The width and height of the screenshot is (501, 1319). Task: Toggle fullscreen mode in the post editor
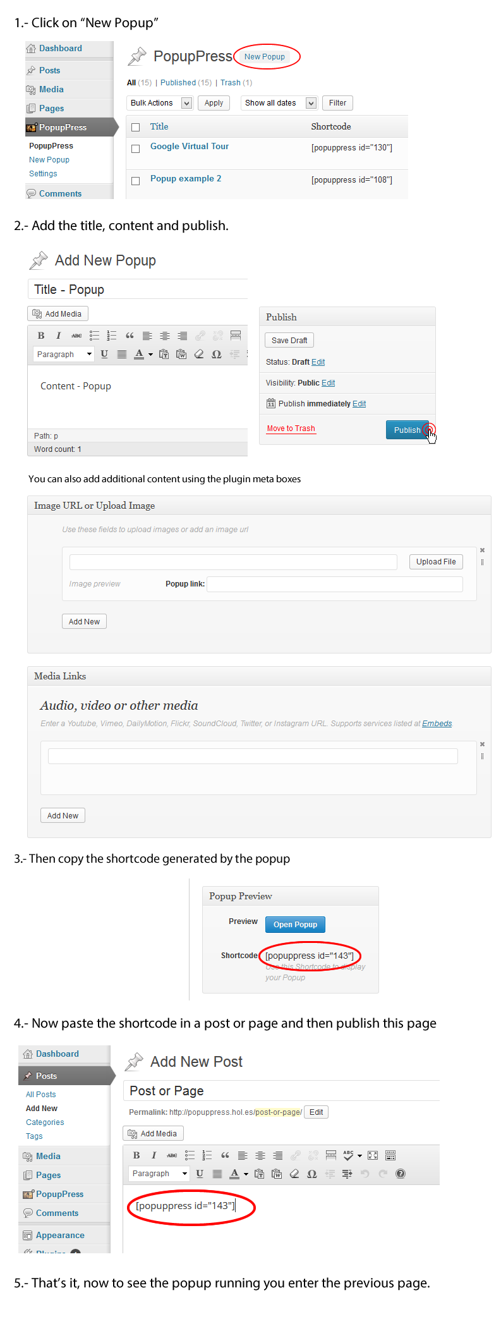click(373, 1155)
